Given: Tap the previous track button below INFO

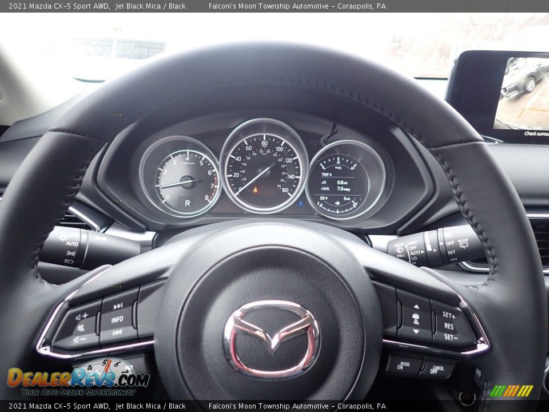Looking at the screenshot, I should point(117,332).
